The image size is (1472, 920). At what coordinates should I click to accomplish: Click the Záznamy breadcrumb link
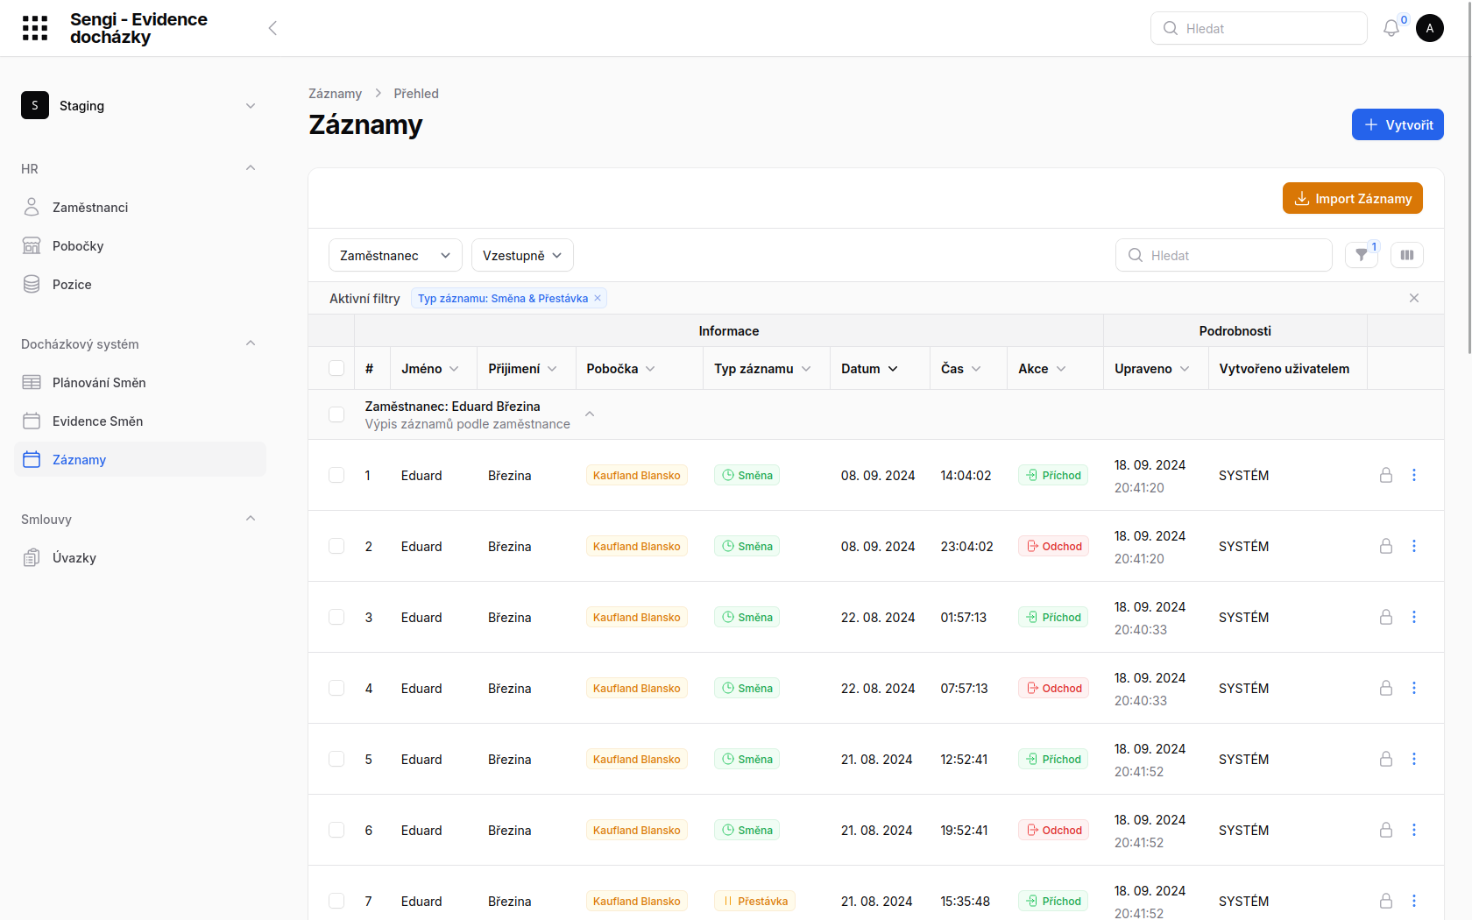coord(335,94)
